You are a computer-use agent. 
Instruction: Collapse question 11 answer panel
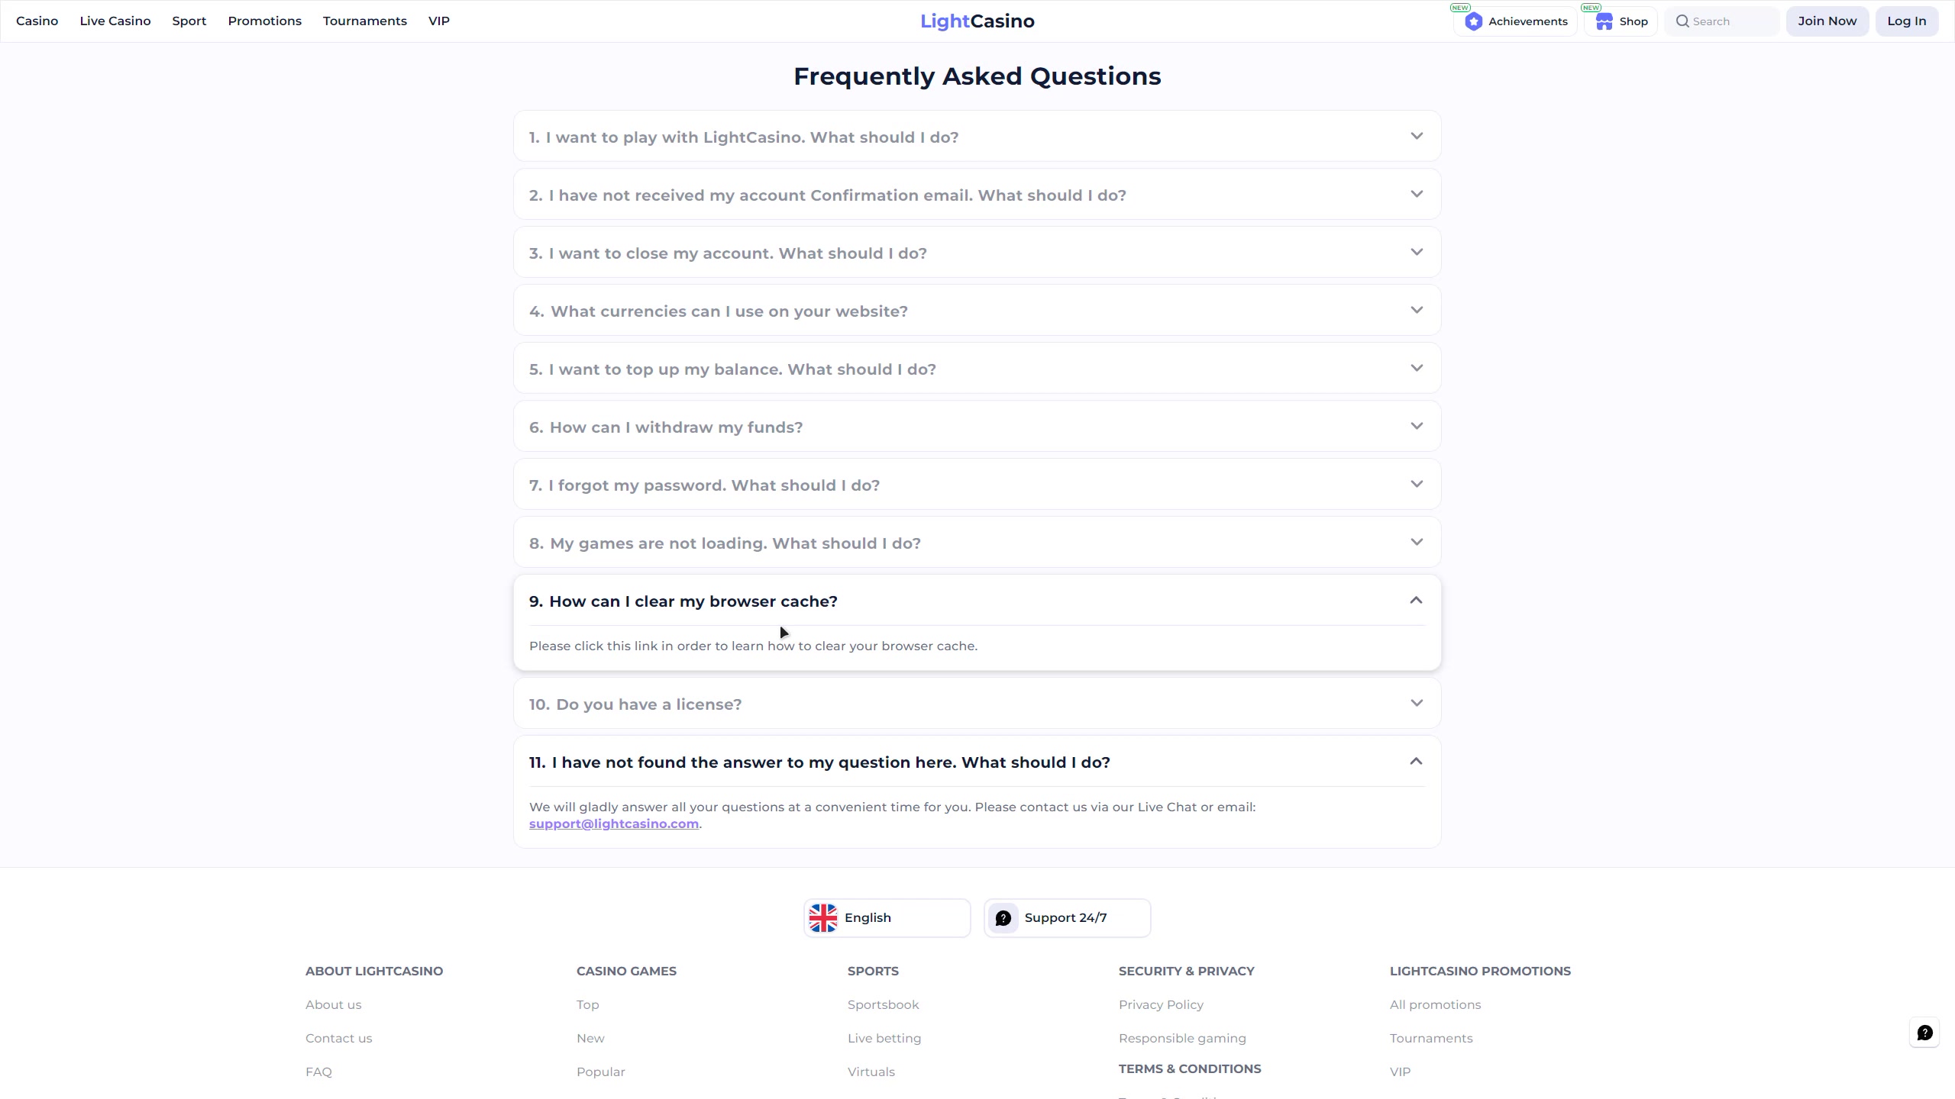tap(1416, 762)
